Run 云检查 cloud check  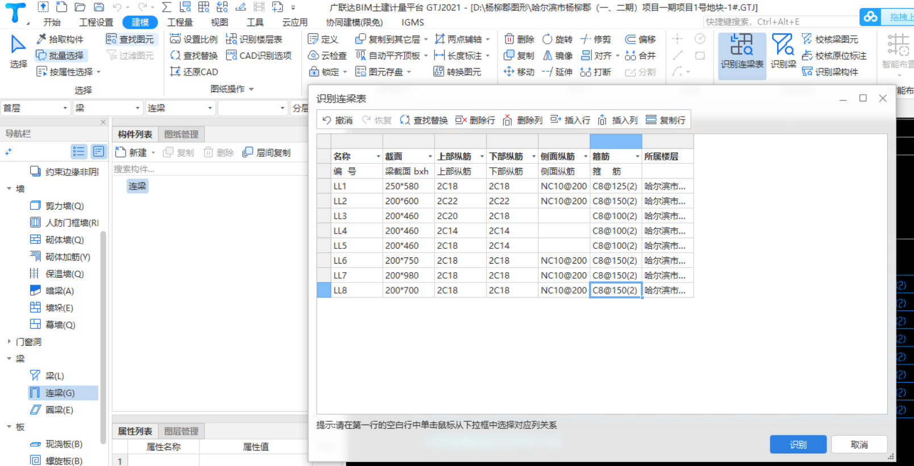tap(327, 56)
